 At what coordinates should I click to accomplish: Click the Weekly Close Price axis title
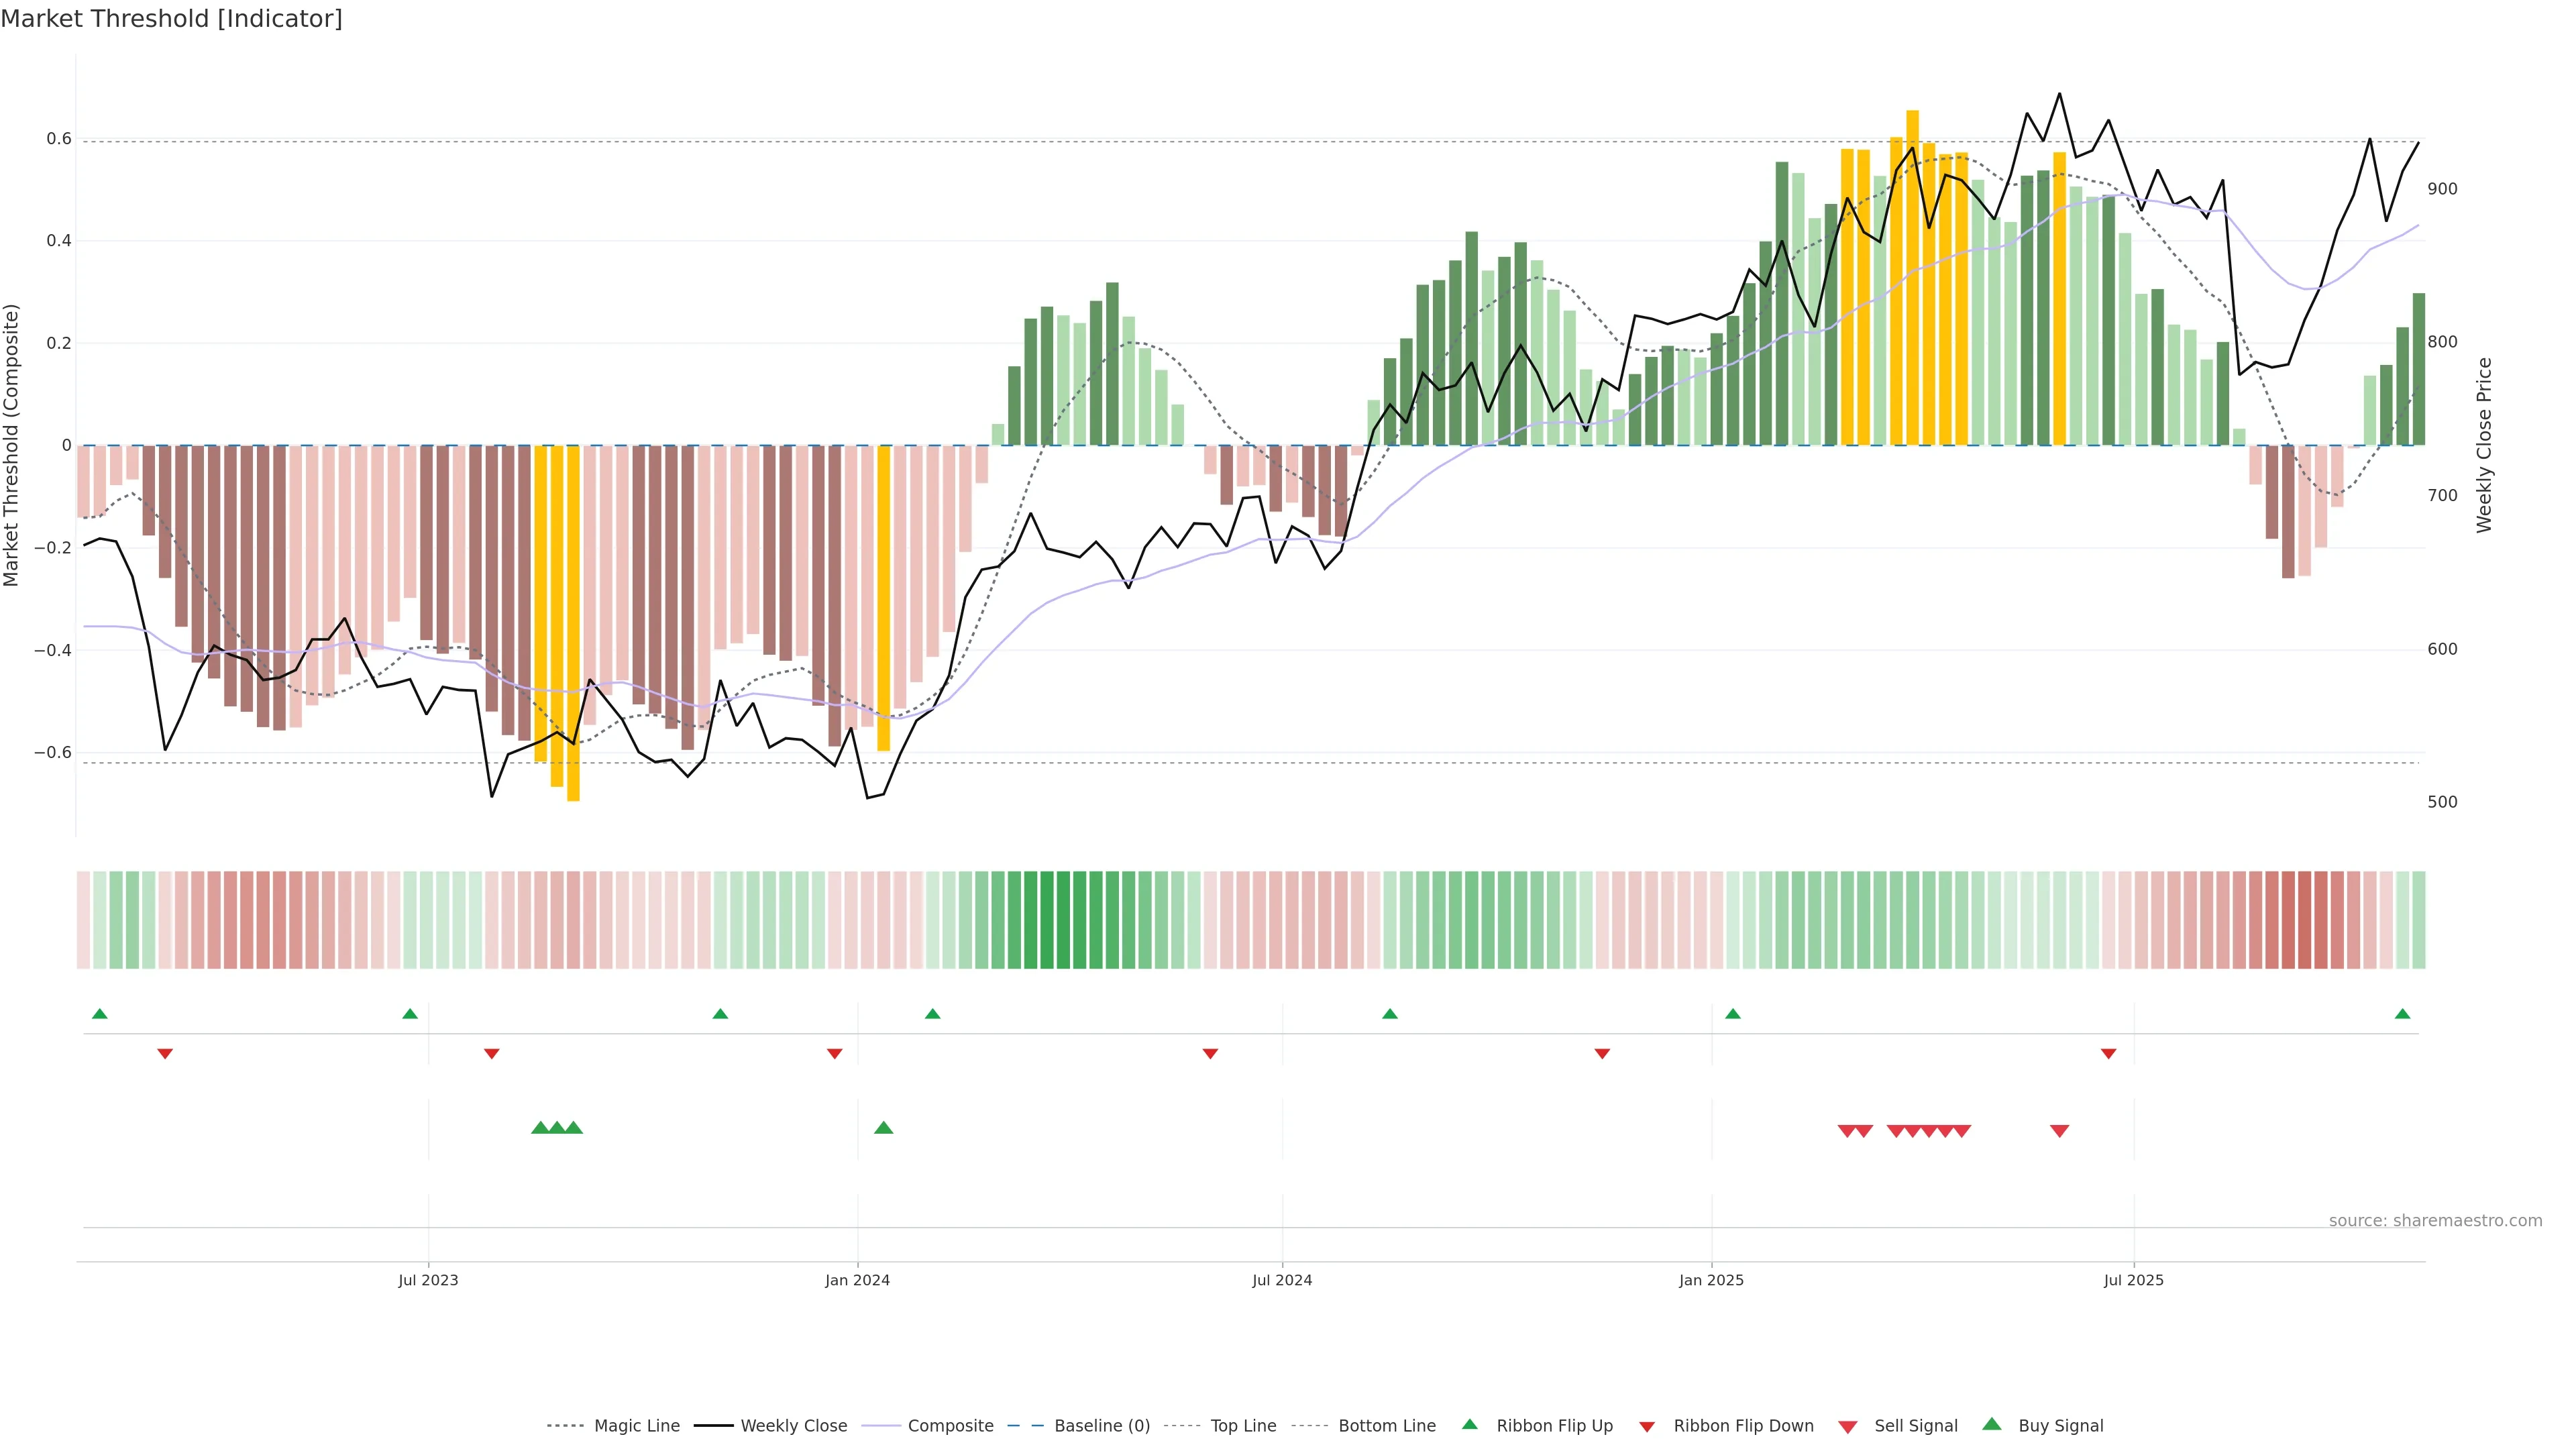(2484, 445)
